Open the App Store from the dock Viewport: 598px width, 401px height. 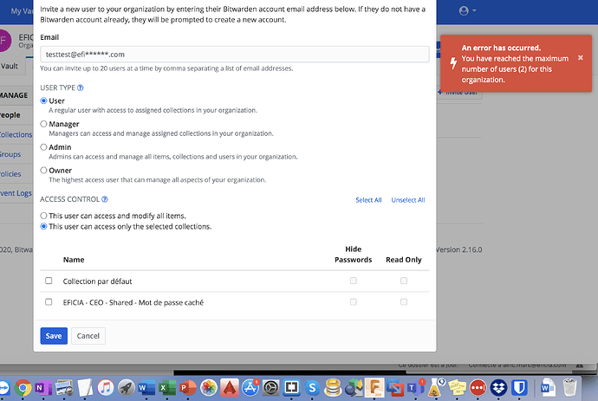point(250,388)
